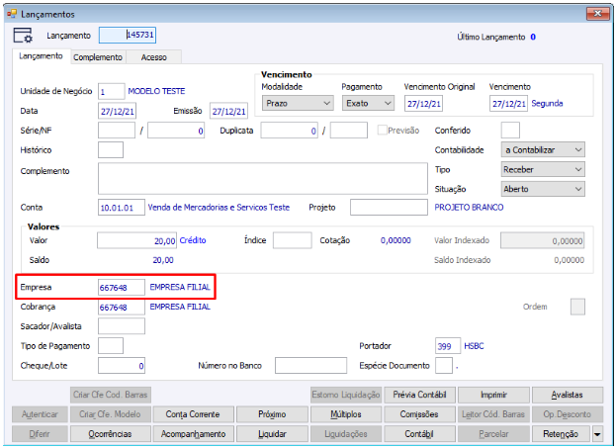Click the Complemento text area
This screenshot has width=616, height=448.
pos(263,179)
